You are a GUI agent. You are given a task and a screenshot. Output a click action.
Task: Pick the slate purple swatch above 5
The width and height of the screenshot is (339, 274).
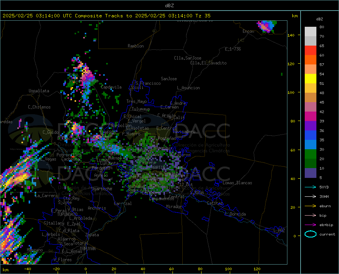point(310,173)
